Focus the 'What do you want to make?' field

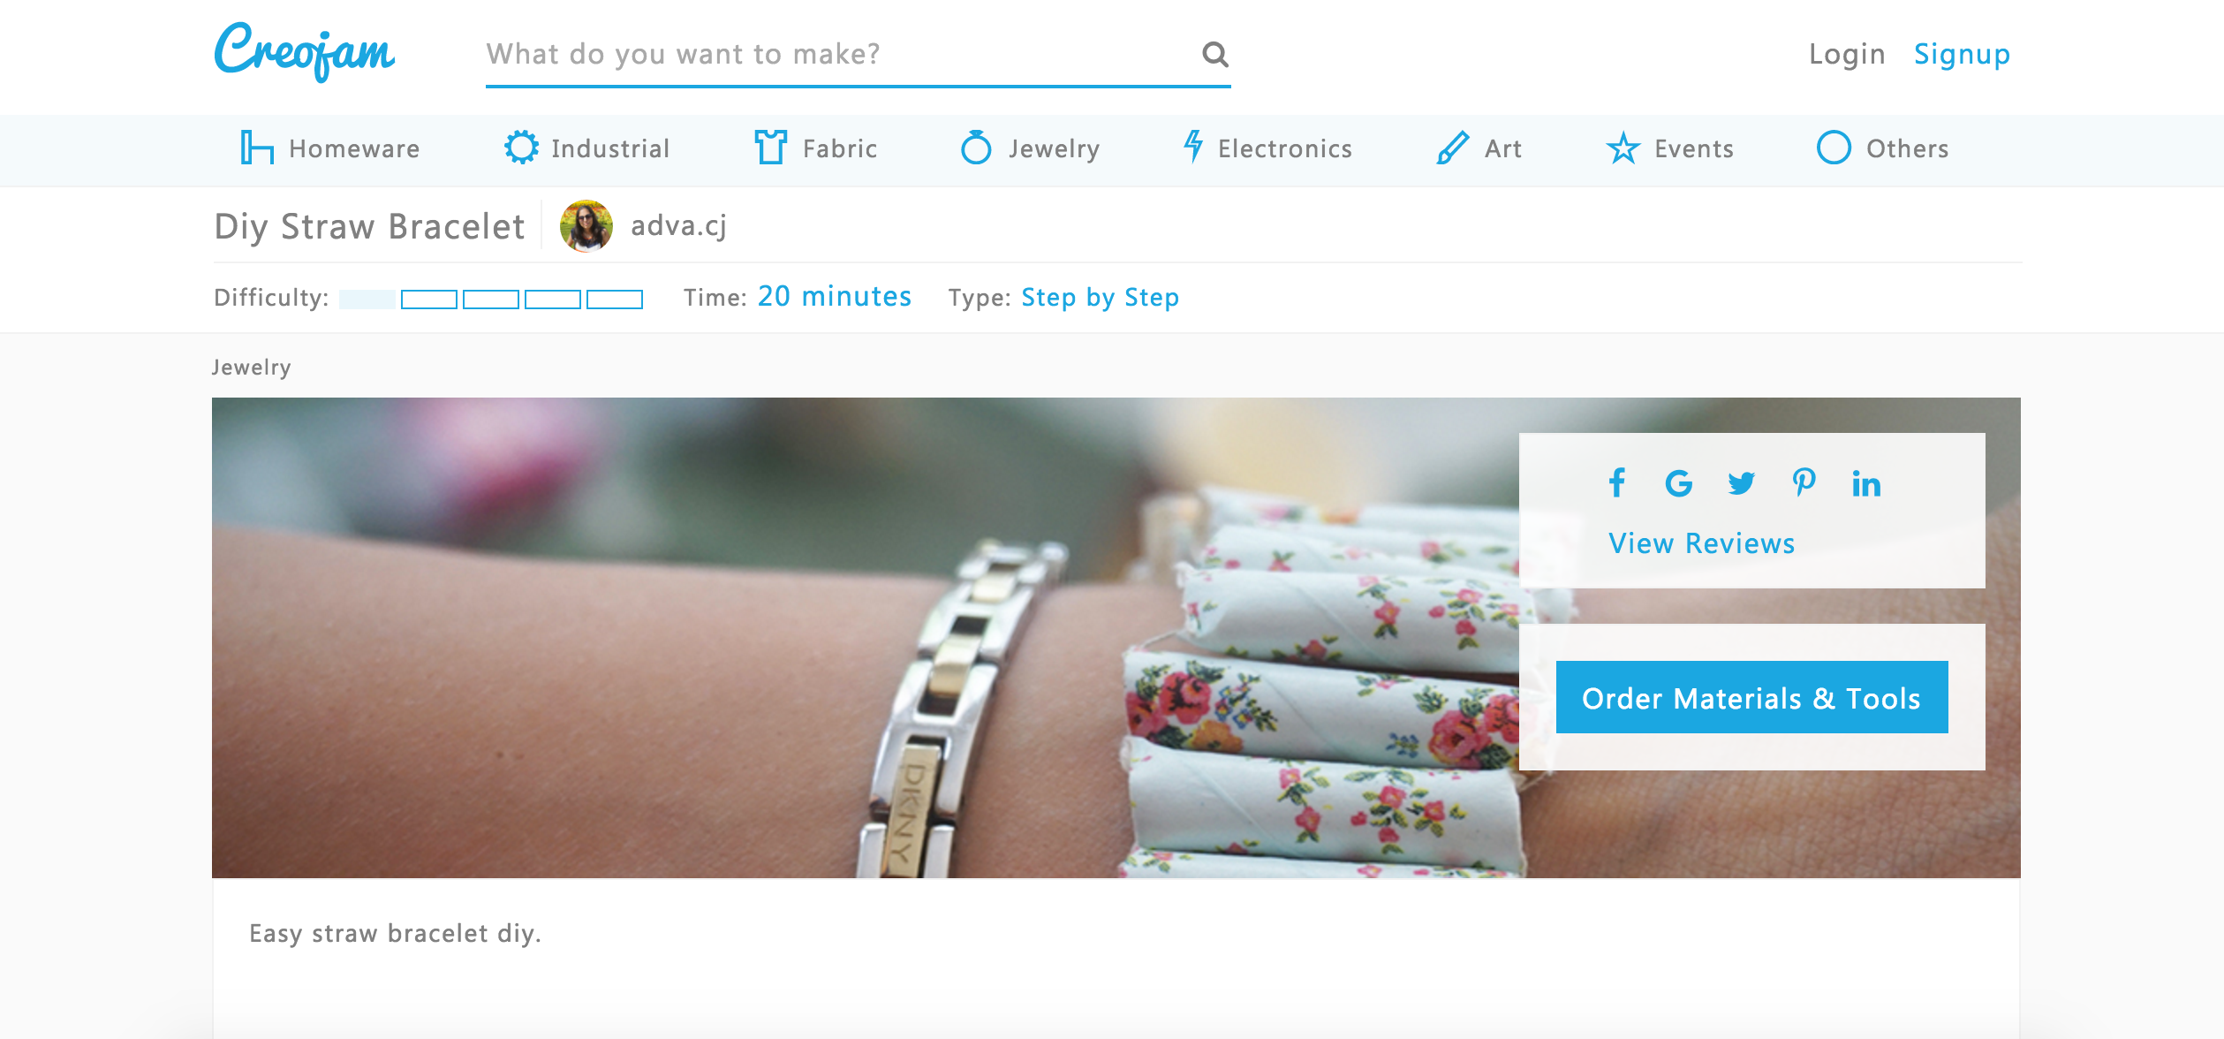click(x=839, y=55)
